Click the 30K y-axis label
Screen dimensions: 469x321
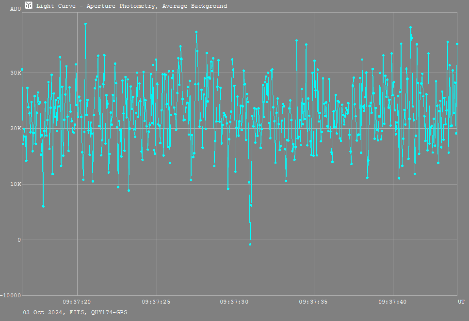(16, 73)
